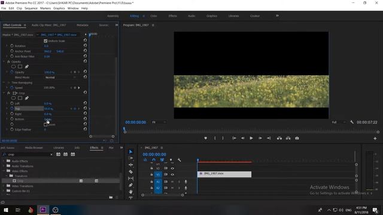Switch to the Color workspace tab

(x=154, y=16)
